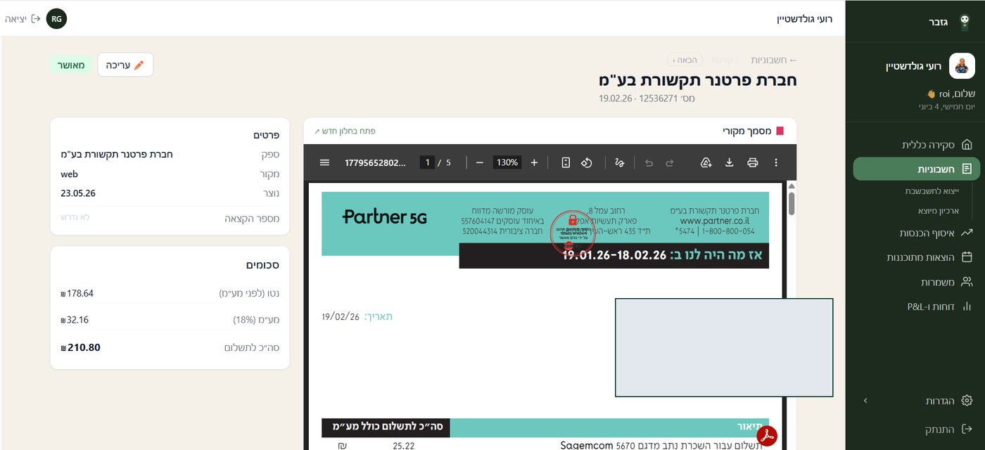Click the RG user avatar
The image size is (985, 450).
pos(56,19)
